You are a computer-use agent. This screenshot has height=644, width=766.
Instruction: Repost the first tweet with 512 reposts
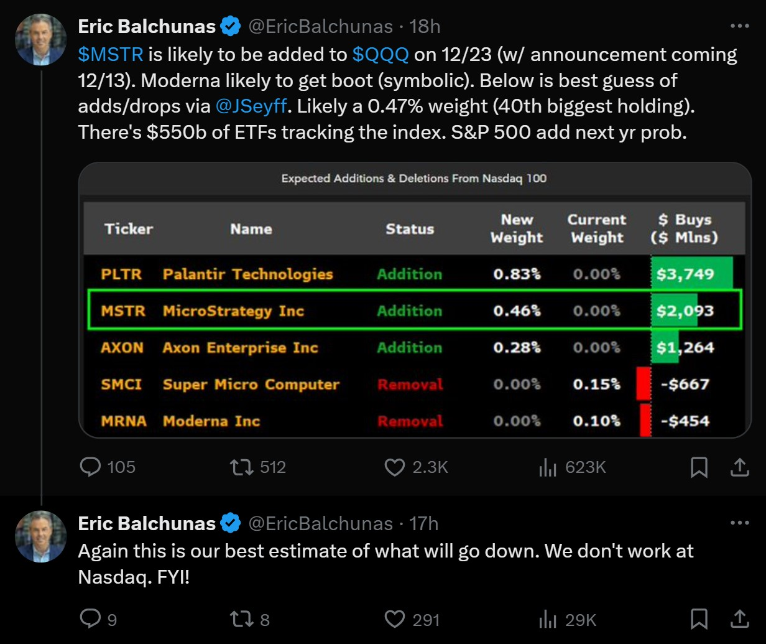(241, 467)
